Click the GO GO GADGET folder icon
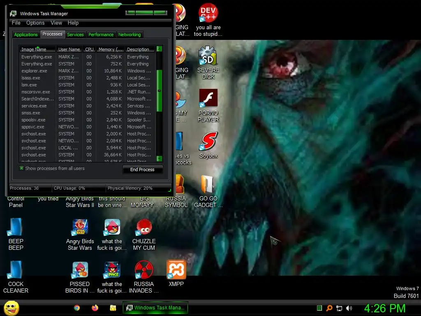The width and height of the screenshot is (421, 316). 208,184
